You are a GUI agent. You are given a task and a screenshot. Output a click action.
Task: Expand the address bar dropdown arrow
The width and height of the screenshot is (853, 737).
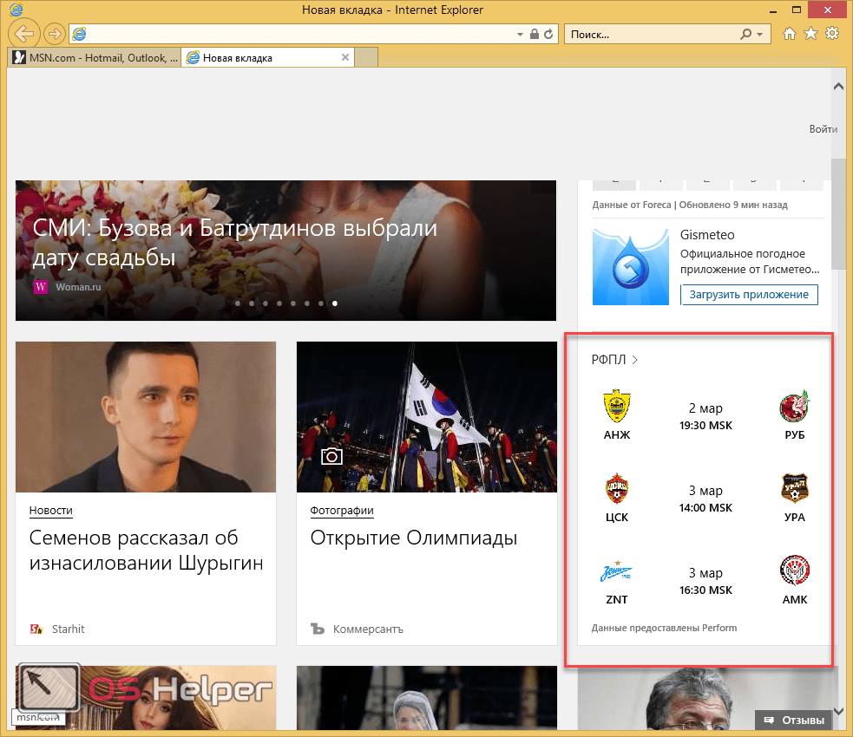point(521,35)
